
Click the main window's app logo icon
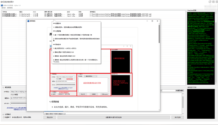(x=2, y=5)
